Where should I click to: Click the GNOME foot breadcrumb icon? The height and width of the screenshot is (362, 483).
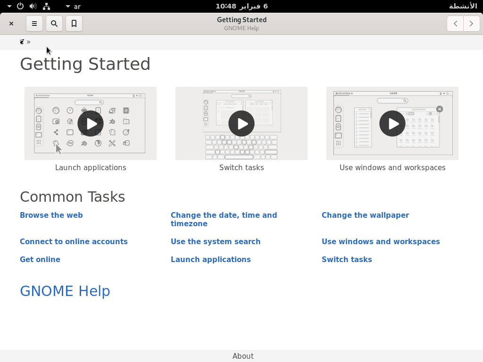(22, 42)
